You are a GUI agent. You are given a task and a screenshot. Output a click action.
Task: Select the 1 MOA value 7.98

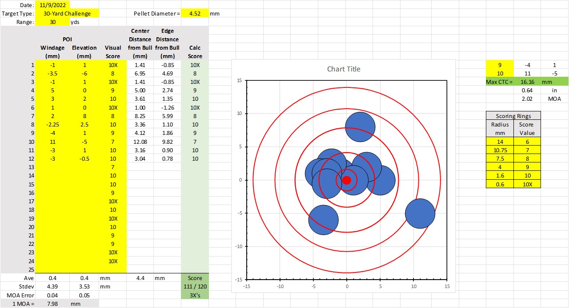tap(52, 304)
